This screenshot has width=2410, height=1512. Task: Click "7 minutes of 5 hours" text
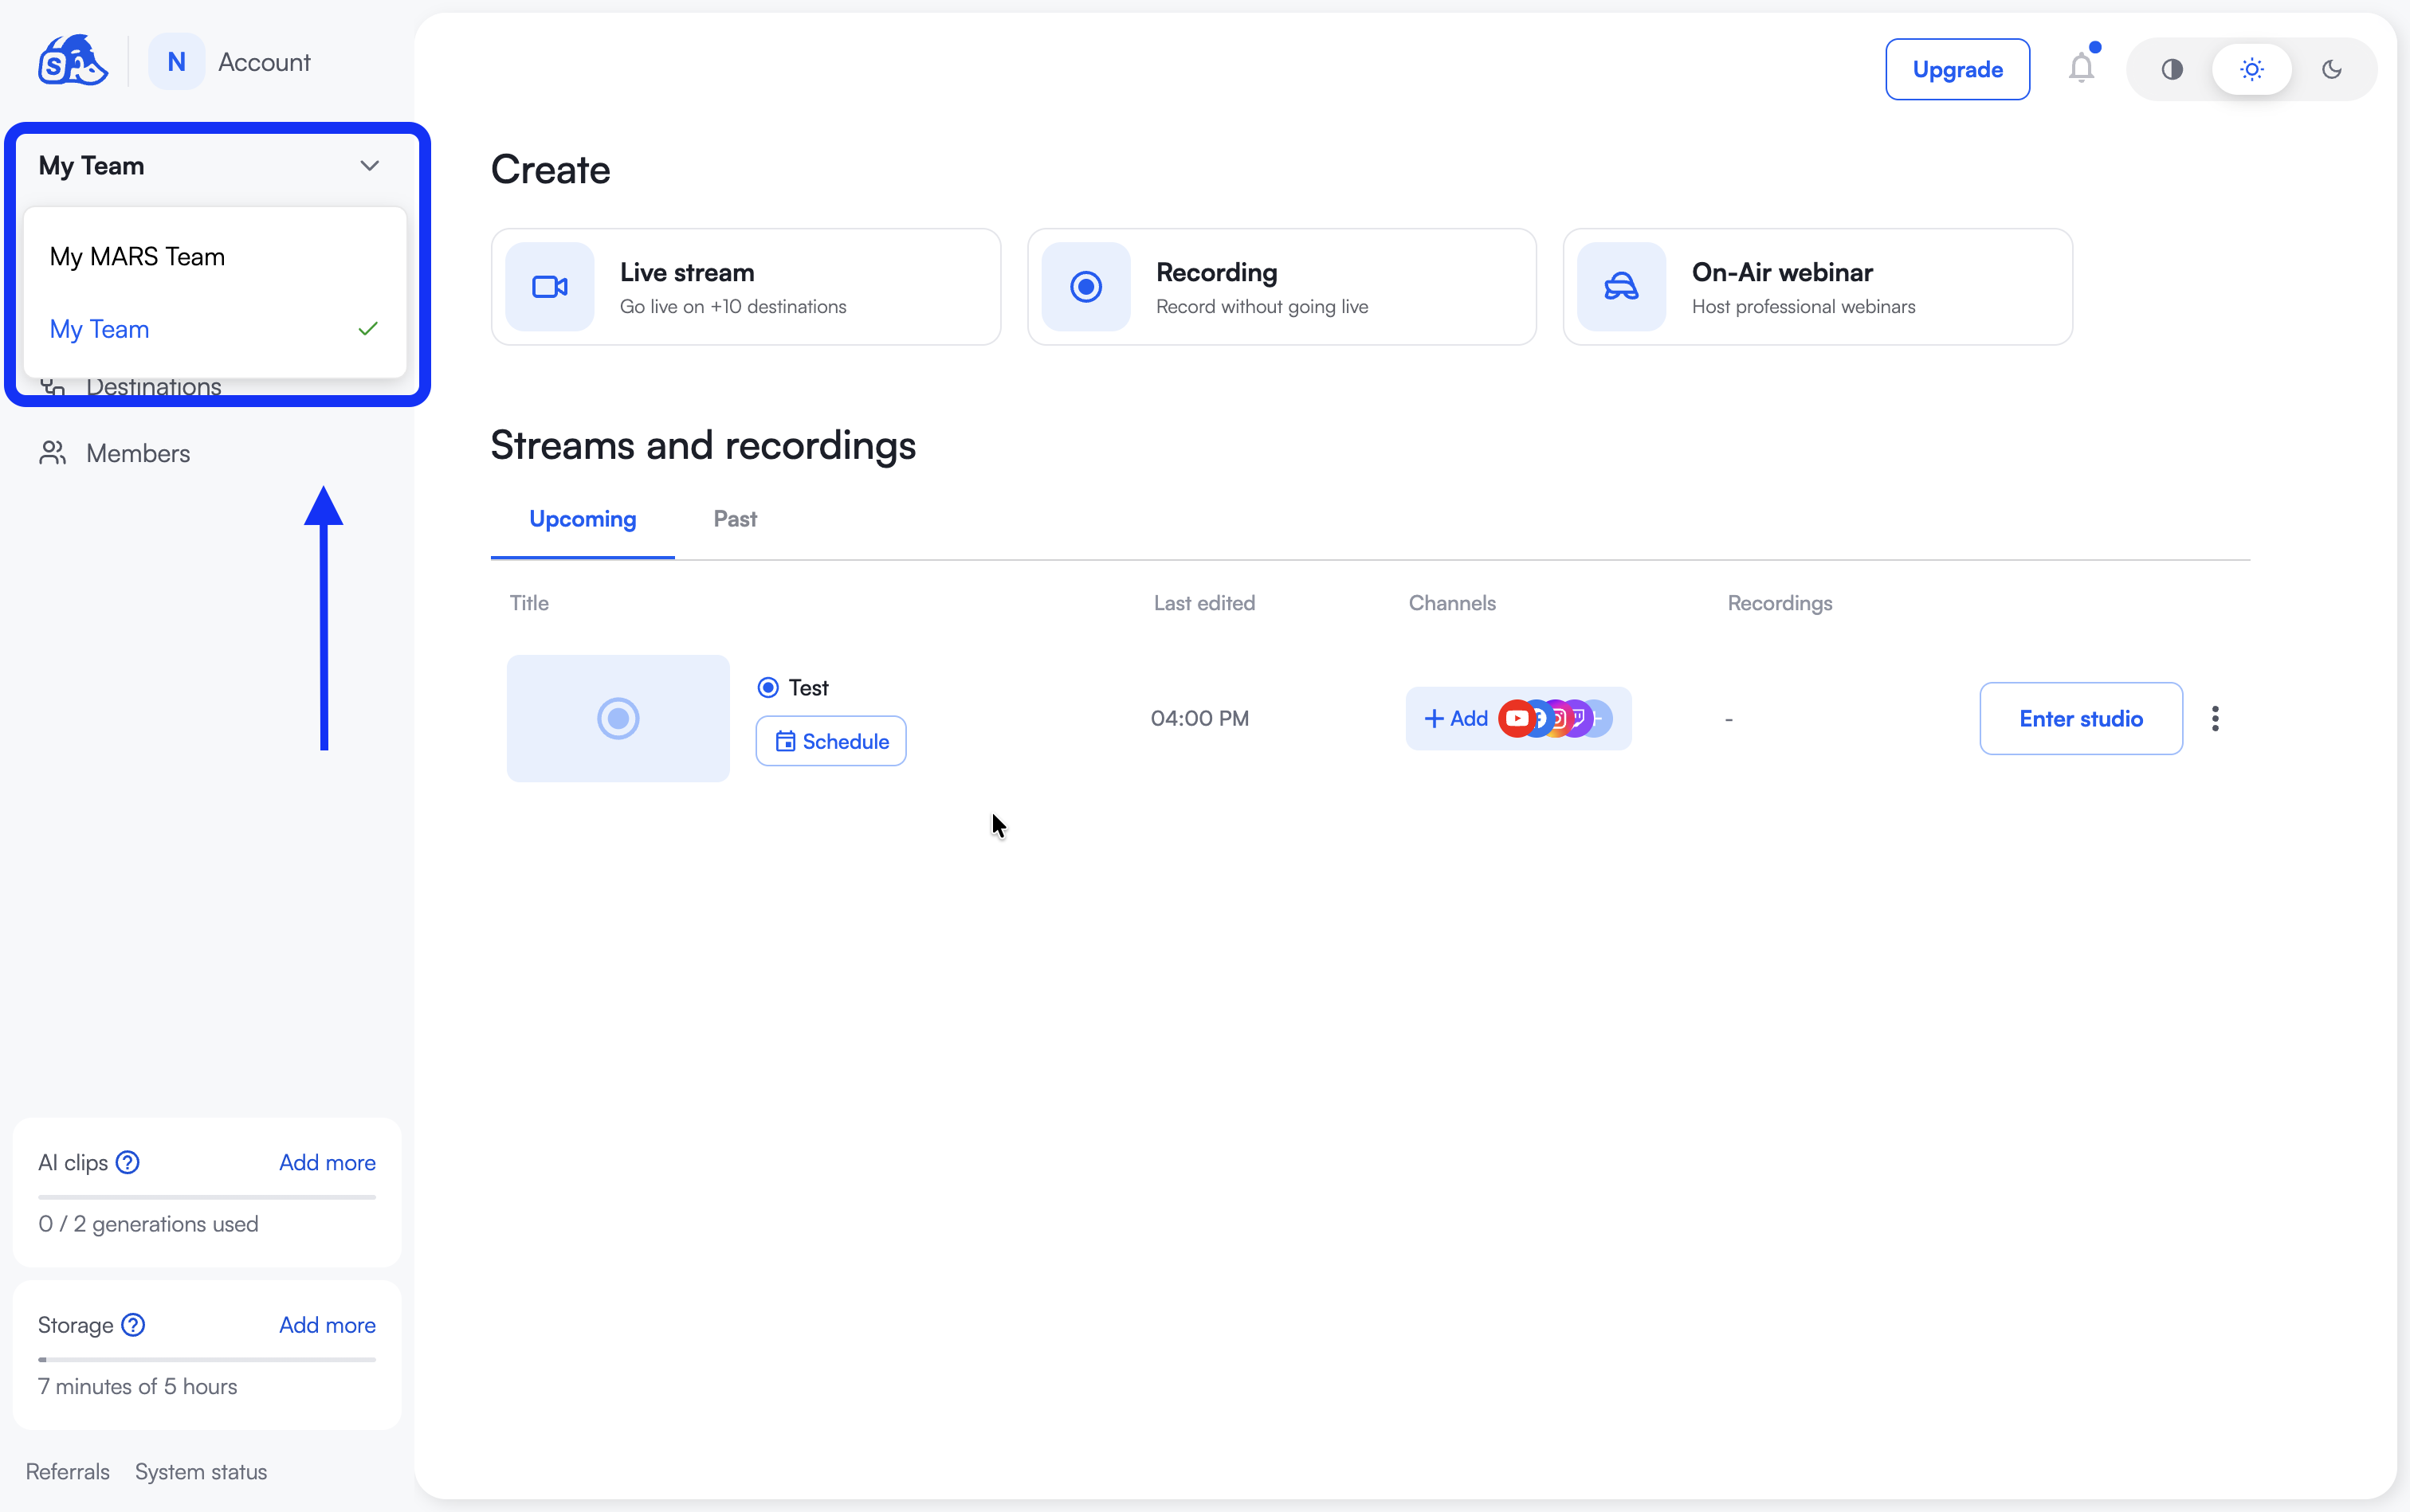(x=138, y=1386)
